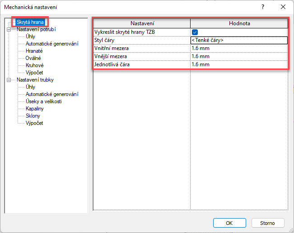Select the Kruhové tree item
Image resolution: width=294 pixels, height=233 pixels.
[35, 65]
